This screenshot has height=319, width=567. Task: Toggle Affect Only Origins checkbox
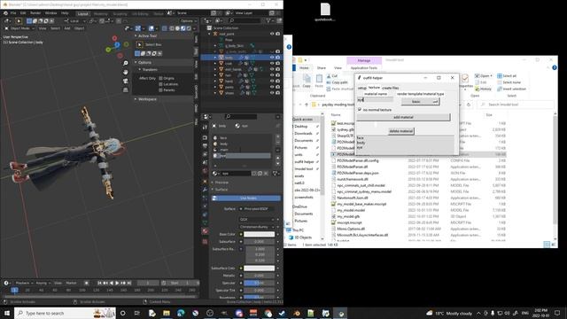click(160, 78)
